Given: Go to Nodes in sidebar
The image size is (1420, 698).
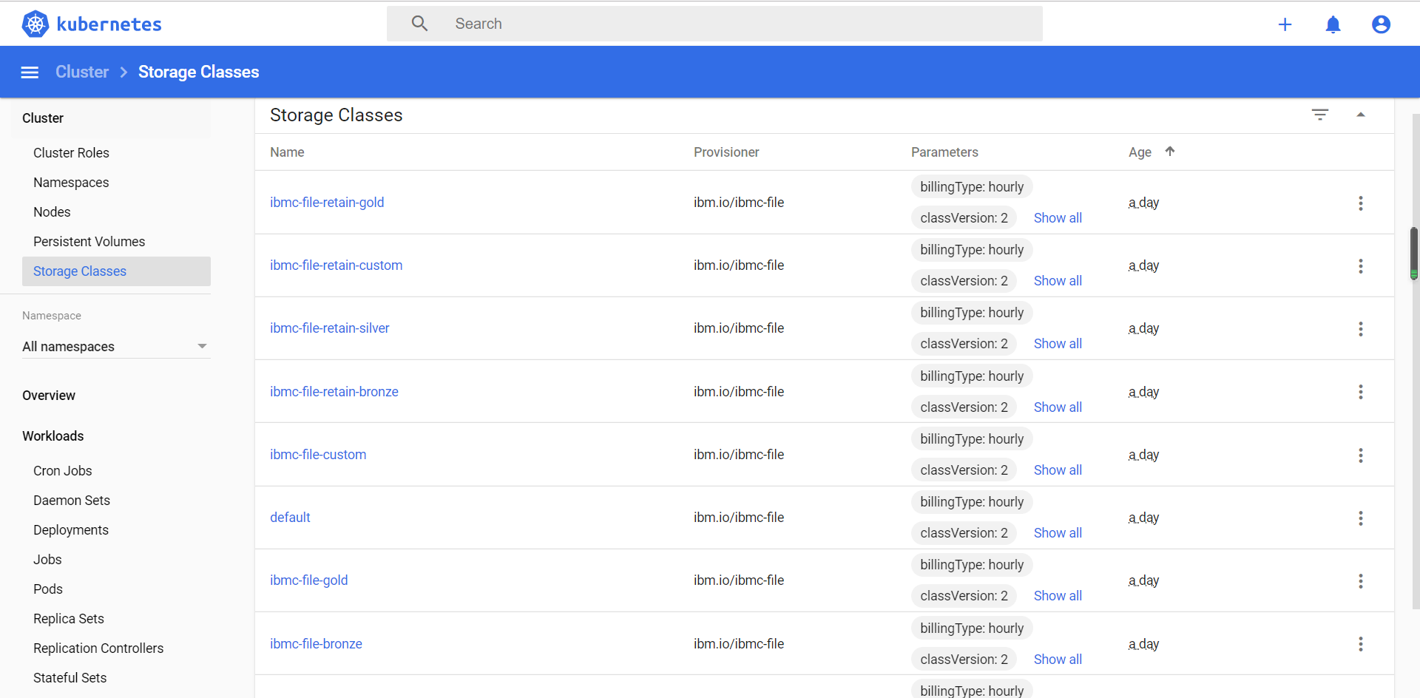Looking at the screenshot, I should 52,212.
